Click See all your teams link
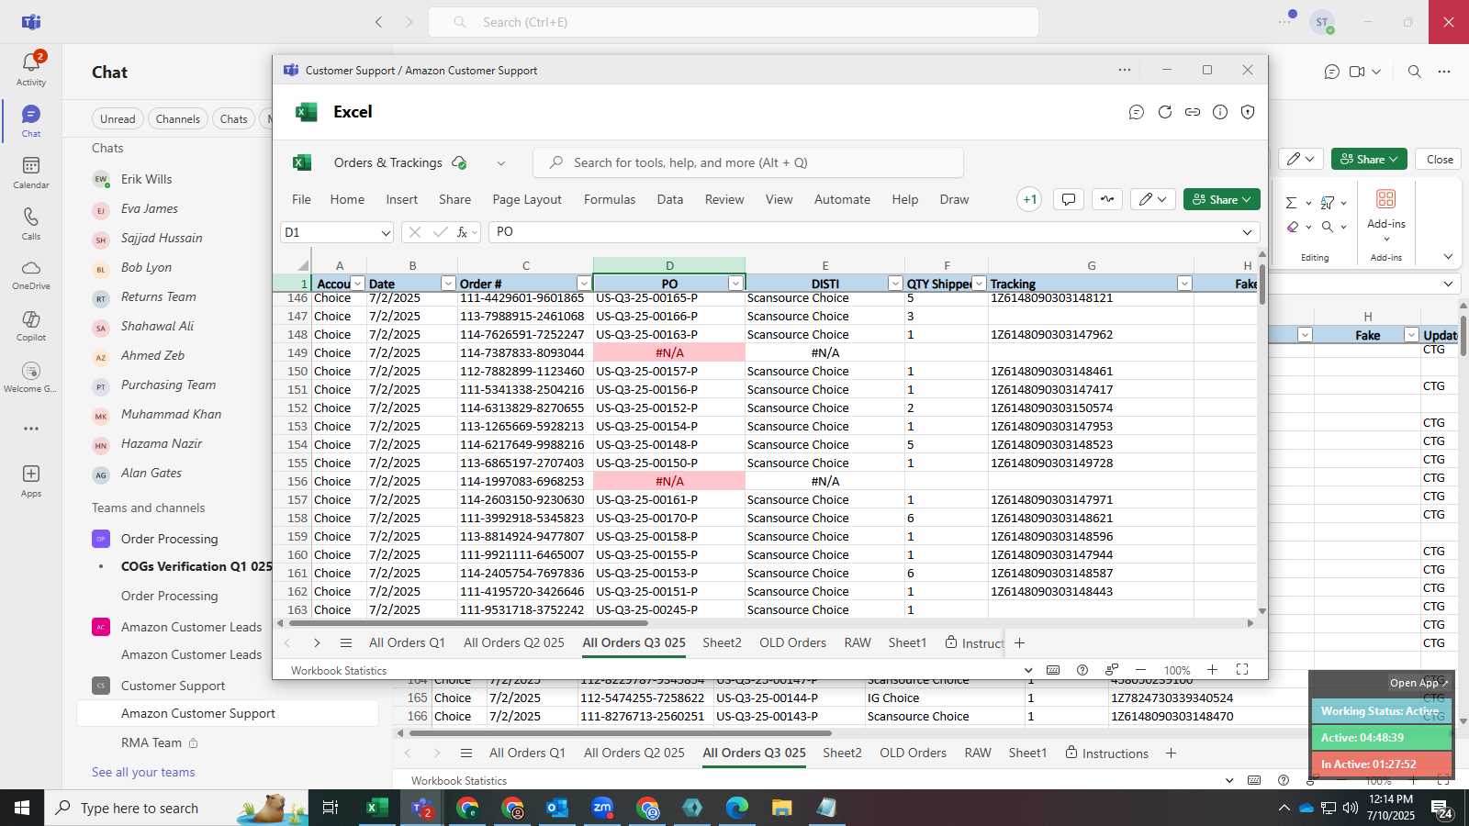1469x826 pixels. click(143, 772)
